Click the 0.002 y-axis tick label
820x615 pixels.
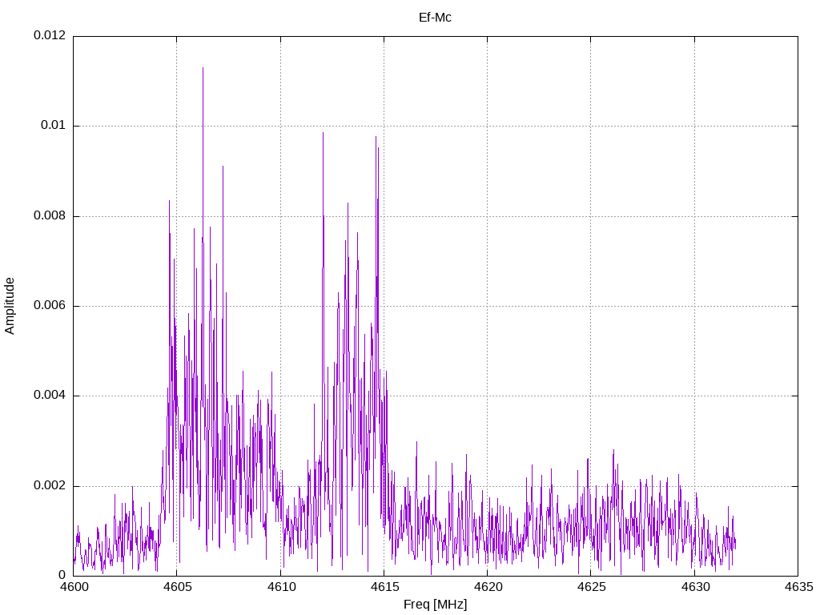50,485
